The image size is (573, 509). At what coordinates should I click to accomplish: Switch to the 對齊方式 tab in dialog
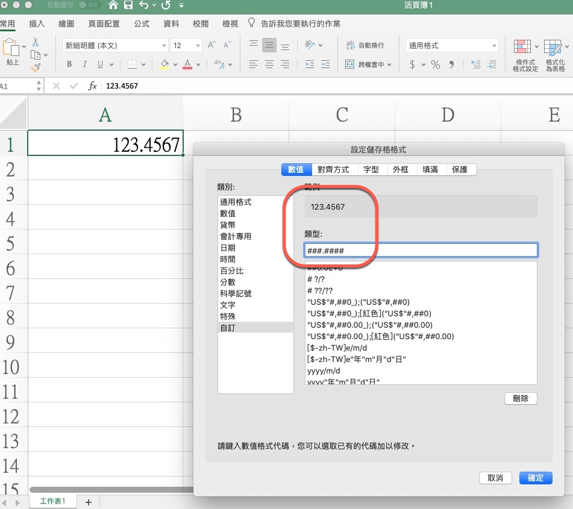point(333,170)
